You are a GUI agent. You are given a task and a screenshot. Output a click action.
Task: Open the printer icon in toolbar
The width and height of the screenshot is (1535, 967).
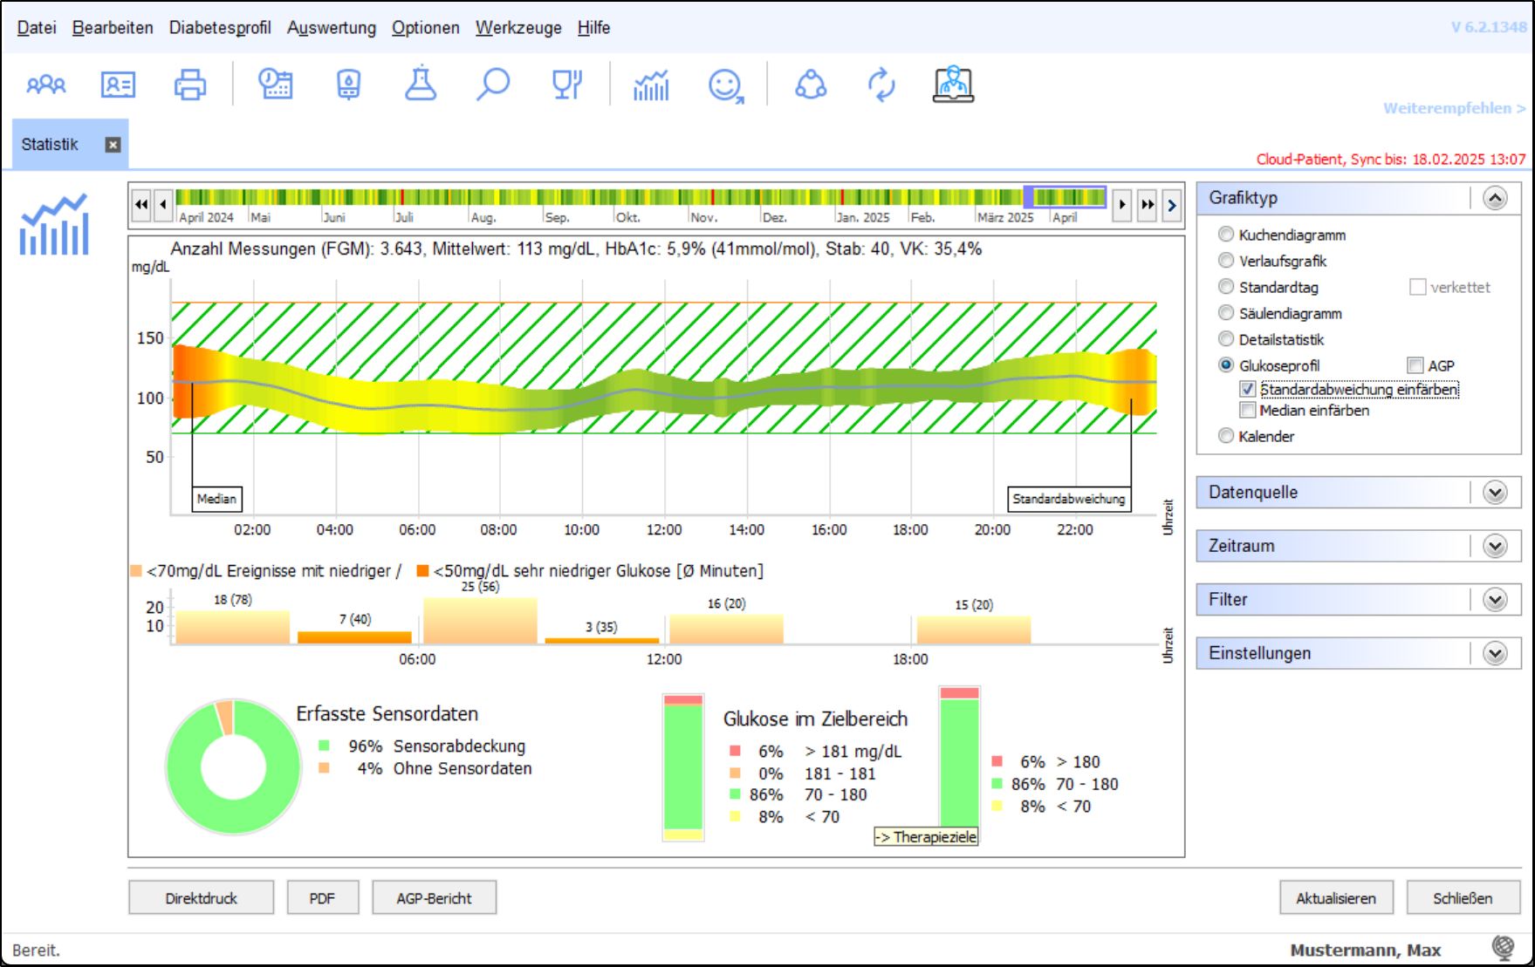(189, 85)
